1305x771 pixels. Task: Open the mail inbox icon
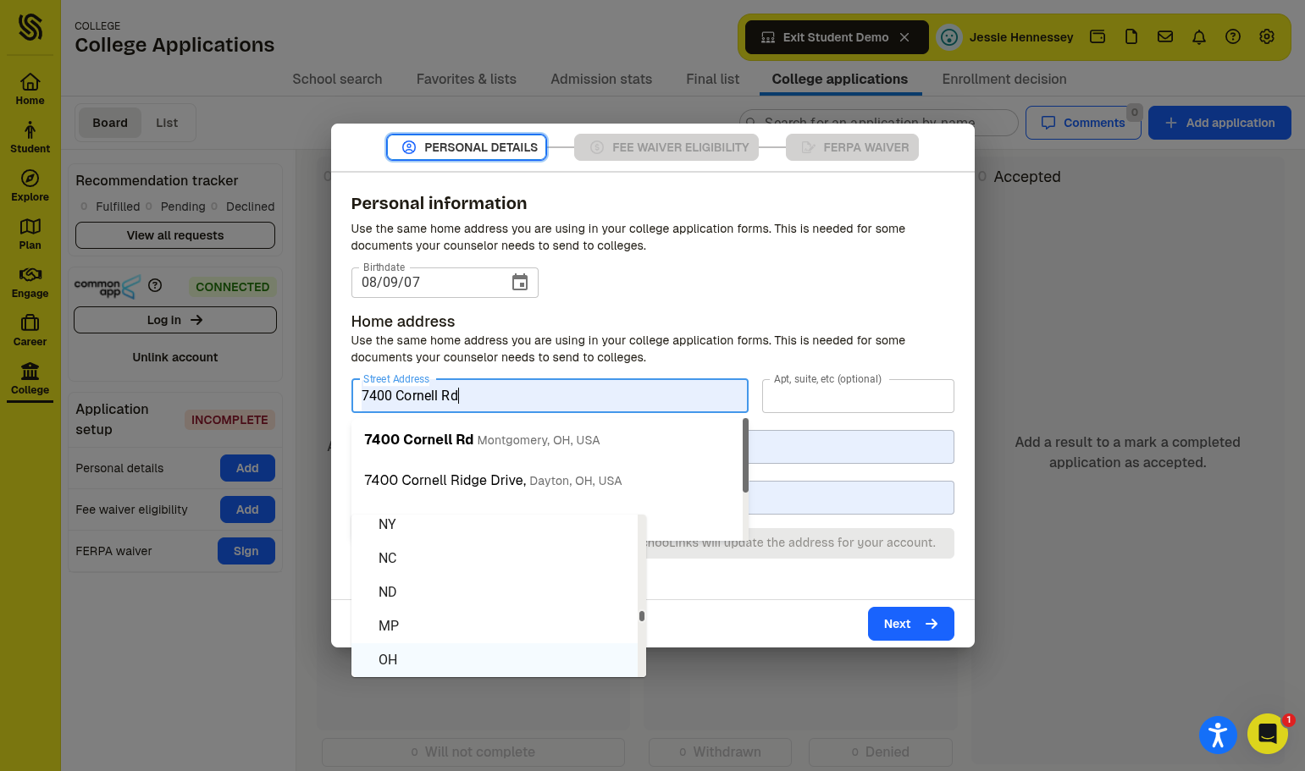(1165, 36)
